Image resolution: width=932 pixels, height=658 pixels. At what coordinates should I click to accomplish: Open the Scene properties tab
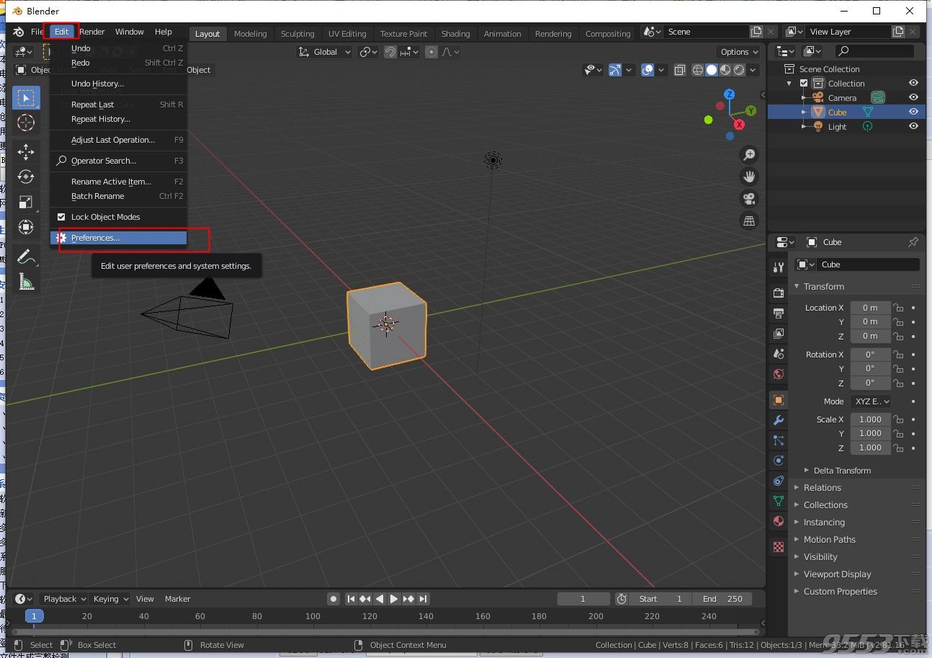[779, 353]
